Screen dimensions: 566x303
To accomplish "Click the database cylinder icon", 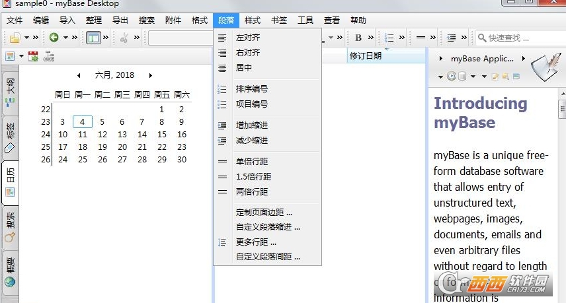I will pyautogui.click(x=462, y=76).
